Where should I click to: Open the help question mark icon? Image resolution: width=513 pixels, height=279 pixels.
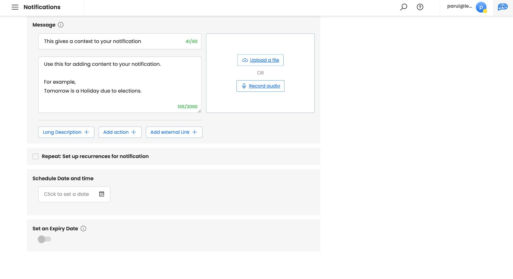point(420,7)
